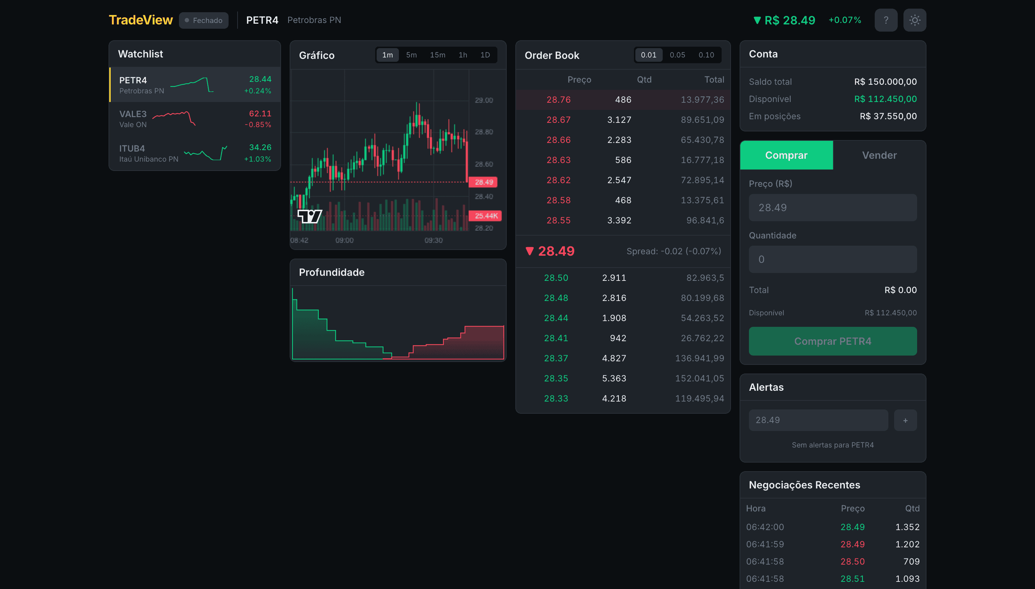Screen dimensions: 1035x589
Task: Focus the alert price input field
Action: [x=818, y=420]
